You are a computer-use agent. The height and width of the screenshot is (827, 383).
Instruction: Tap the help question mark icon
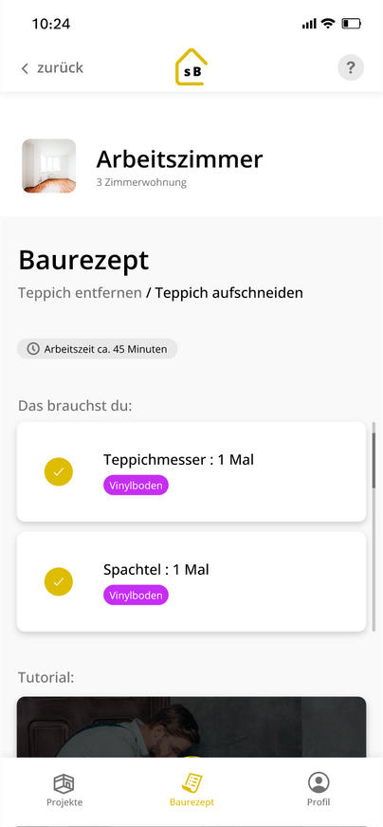click(350, 67)
